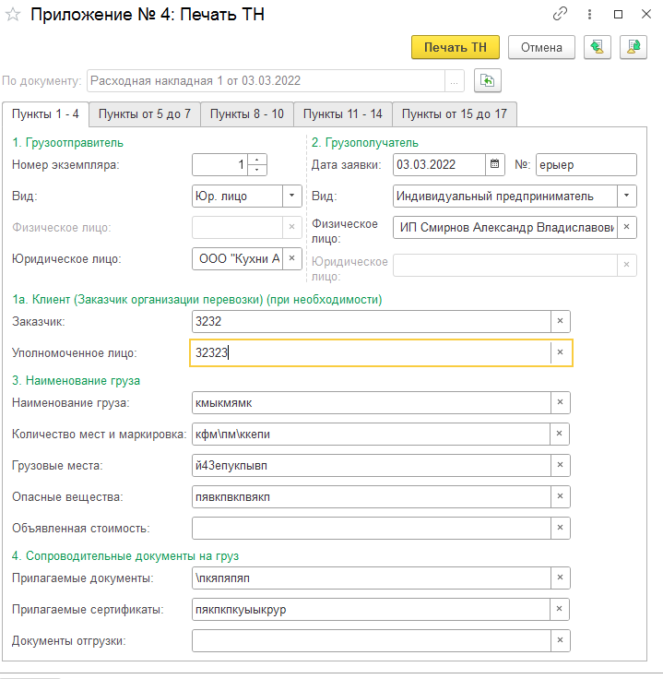This screenshot has height=679, width=663.
Task: Click the empty Объявленная стоимость field
Action: tap(372, 528)
